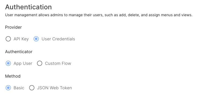Click the "Custom Flow" text label
Screen dimensions: 197x105
coord(58,64)
